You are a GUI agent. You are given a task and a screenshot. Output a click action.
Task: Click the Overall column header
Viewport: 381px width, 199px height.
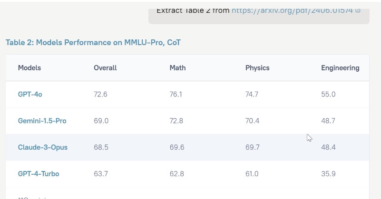pyautogui.click(x=105, y=68)
